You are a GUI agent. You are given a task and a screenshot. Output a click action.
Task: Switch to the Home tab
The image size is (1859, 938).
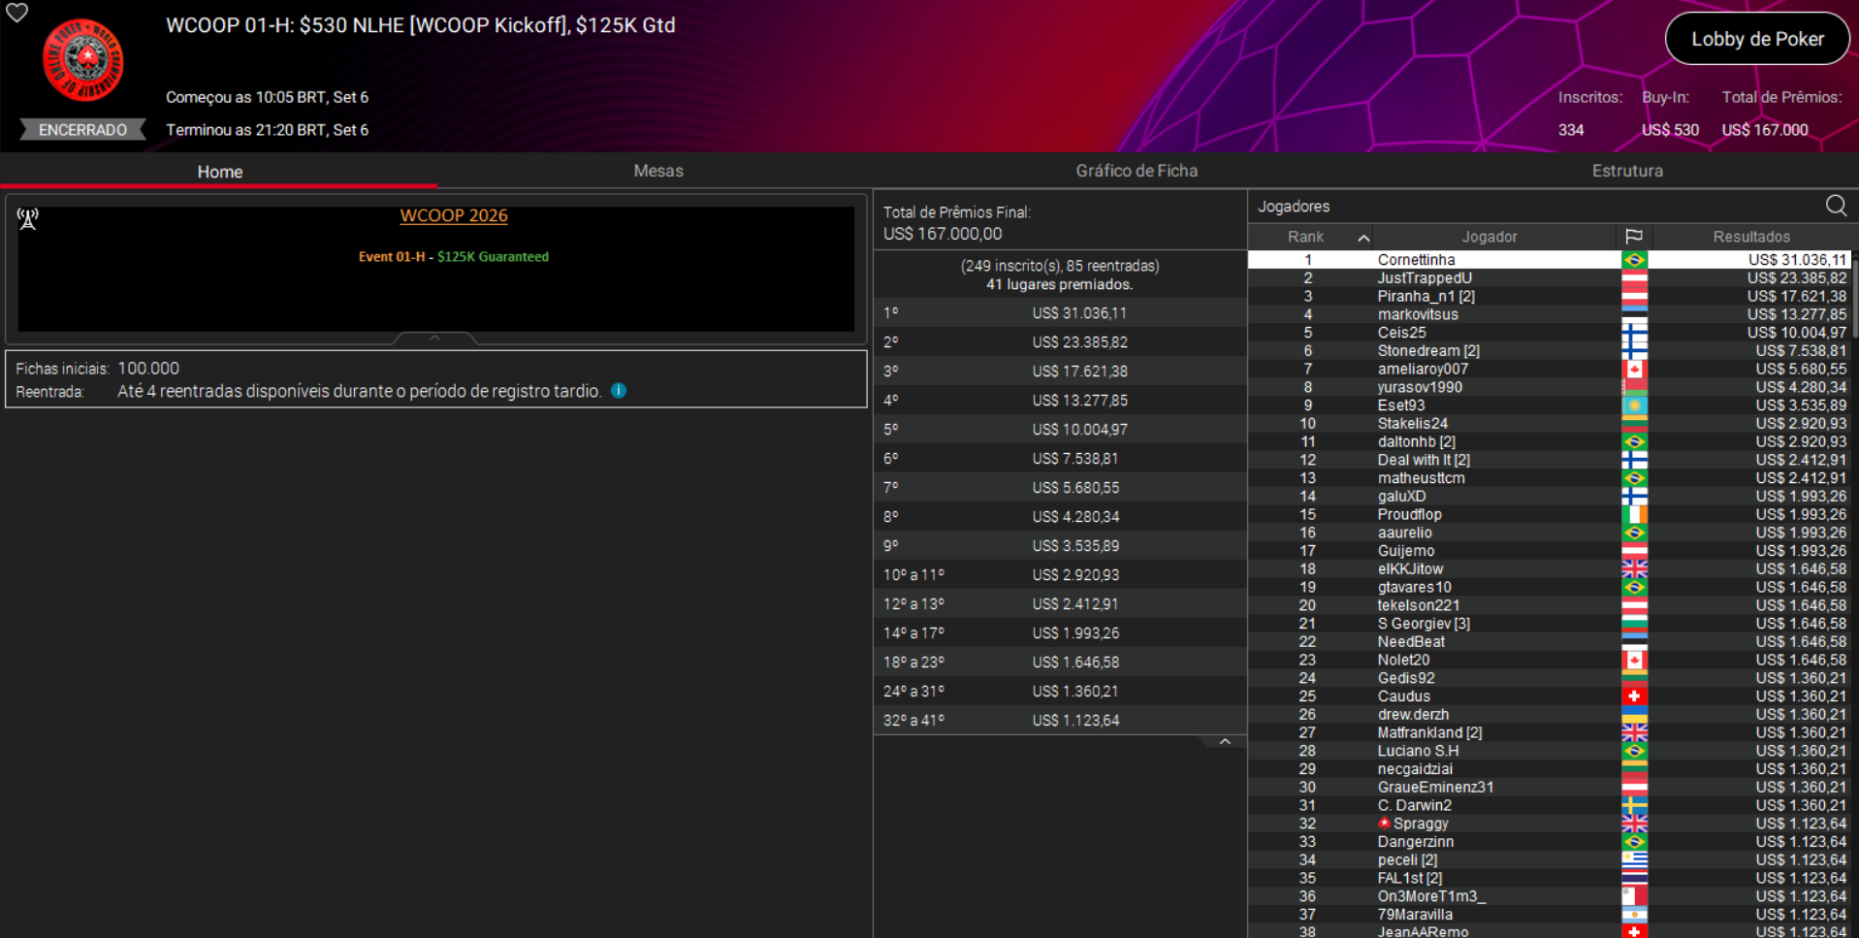coord(219,172)
